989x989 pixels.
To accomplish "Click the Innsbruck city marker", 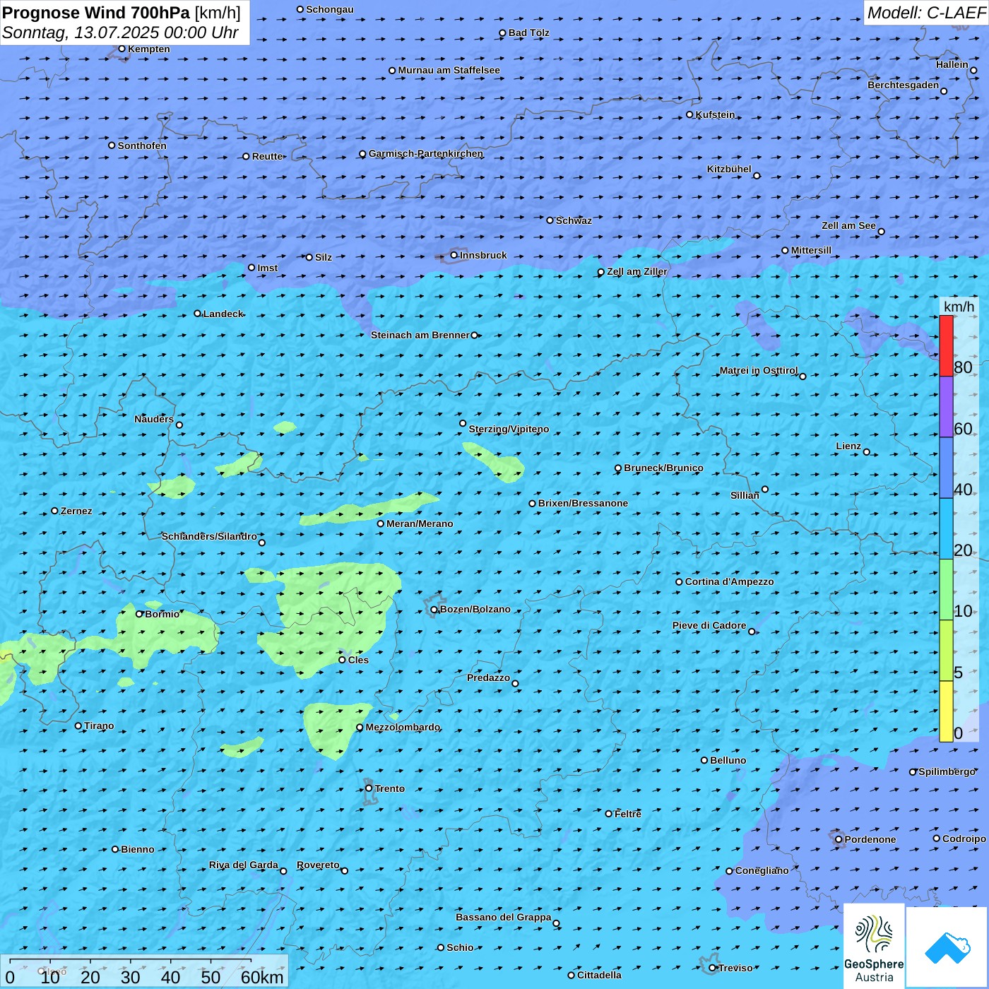I will tap(454, 255).
